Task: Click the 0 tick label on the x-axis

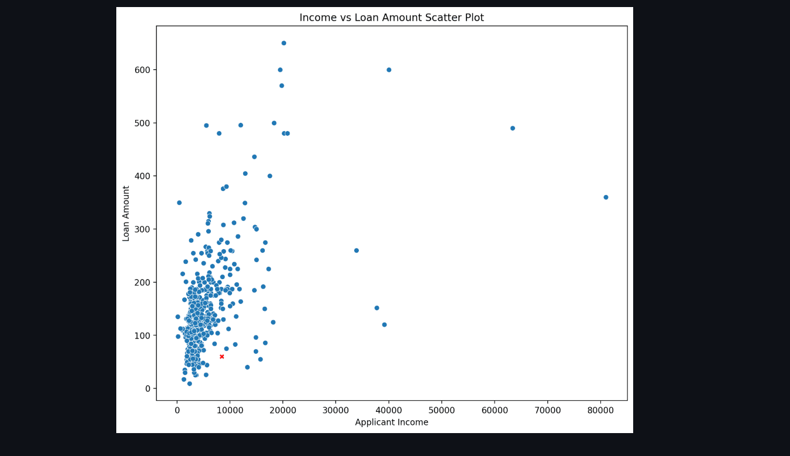Action: 177,412
